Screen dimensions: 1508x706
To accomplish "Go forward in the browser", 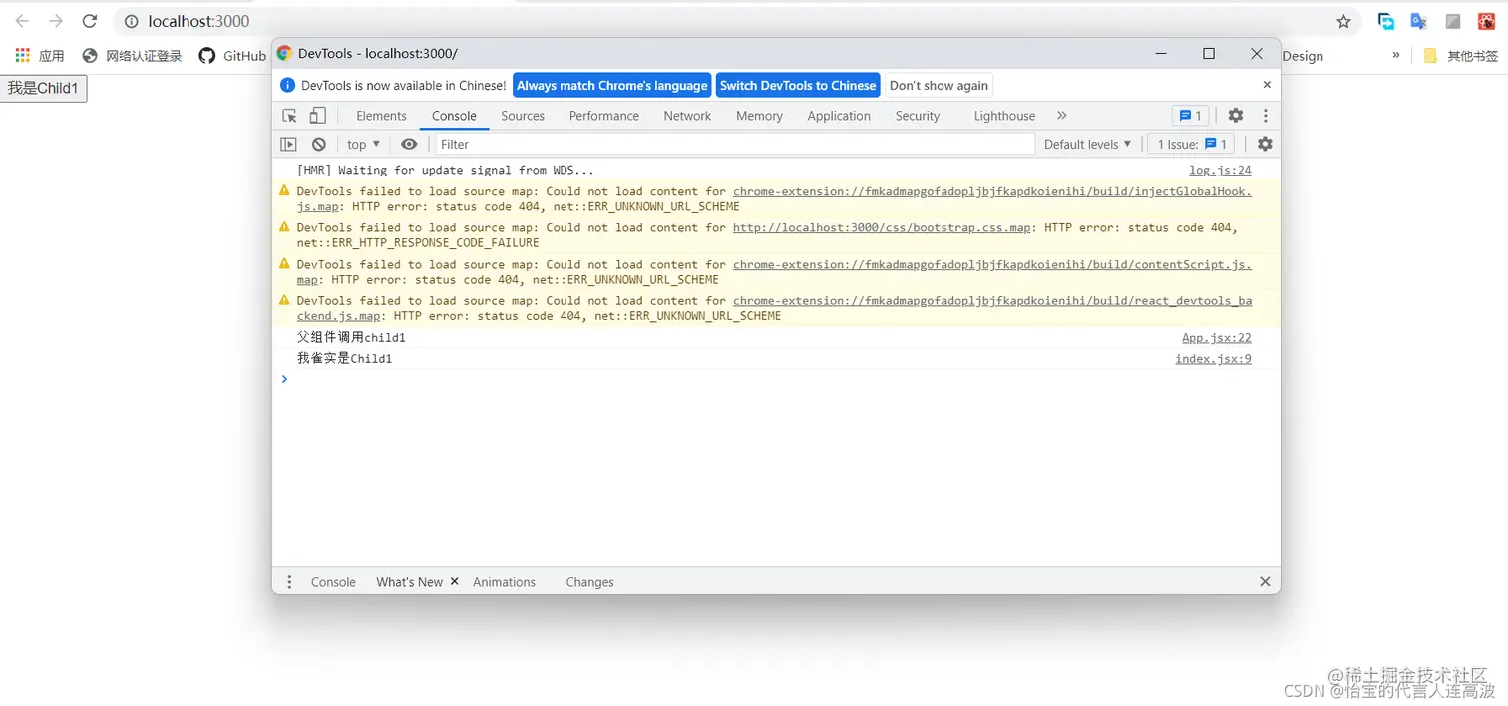I will coord(56,21).
